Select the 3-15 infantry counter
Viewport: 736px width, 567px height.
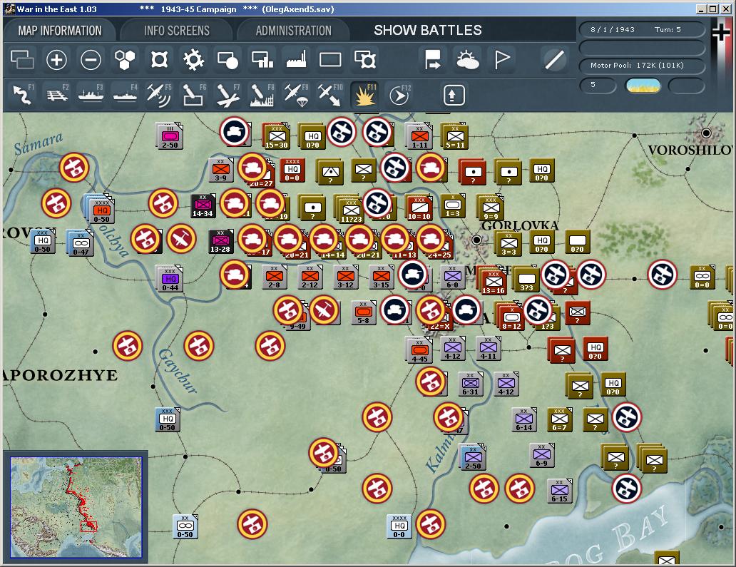click(x=381, y=277)
